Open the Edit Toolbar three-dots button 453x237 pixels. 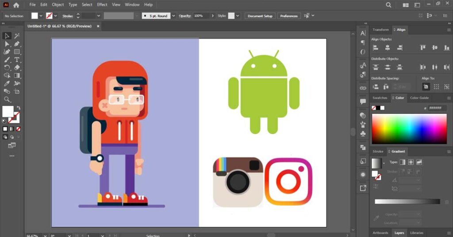(x=12, y=156)
